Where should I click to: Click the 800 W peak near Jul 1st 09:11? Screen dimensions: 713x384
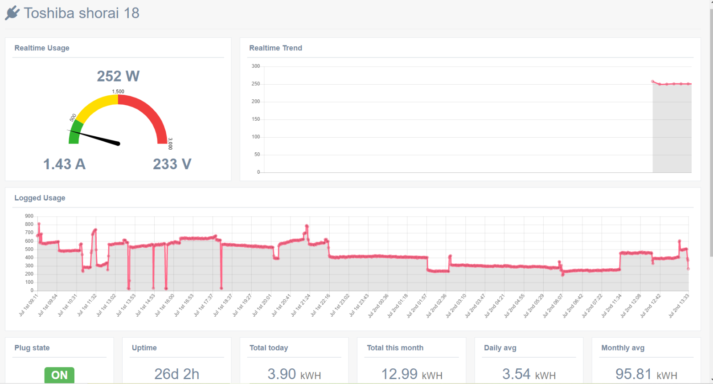coord(39,224)
